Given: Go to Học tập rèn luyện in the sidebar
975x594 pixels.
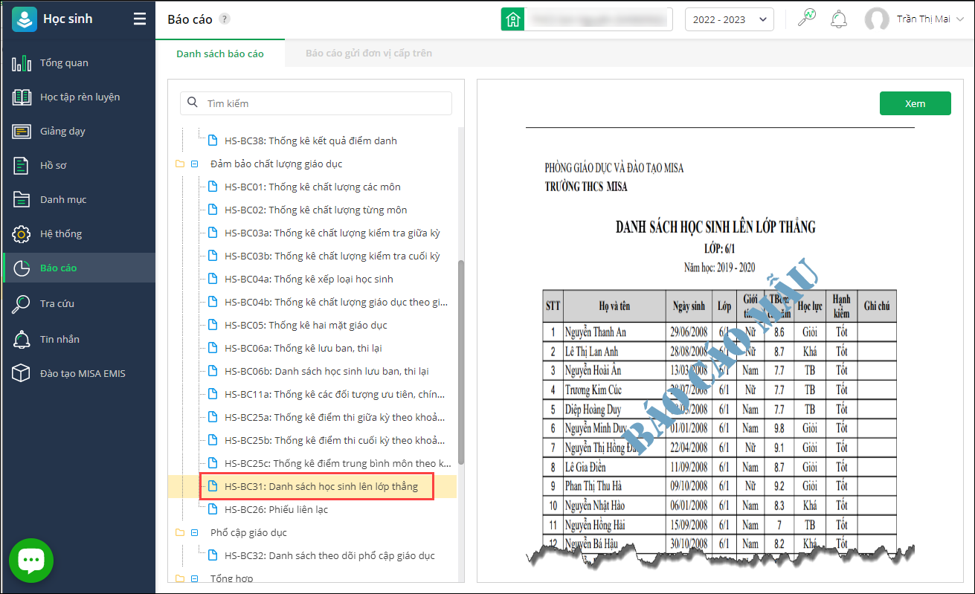Looking at the screenshot, I should click(x=80, y=97).
